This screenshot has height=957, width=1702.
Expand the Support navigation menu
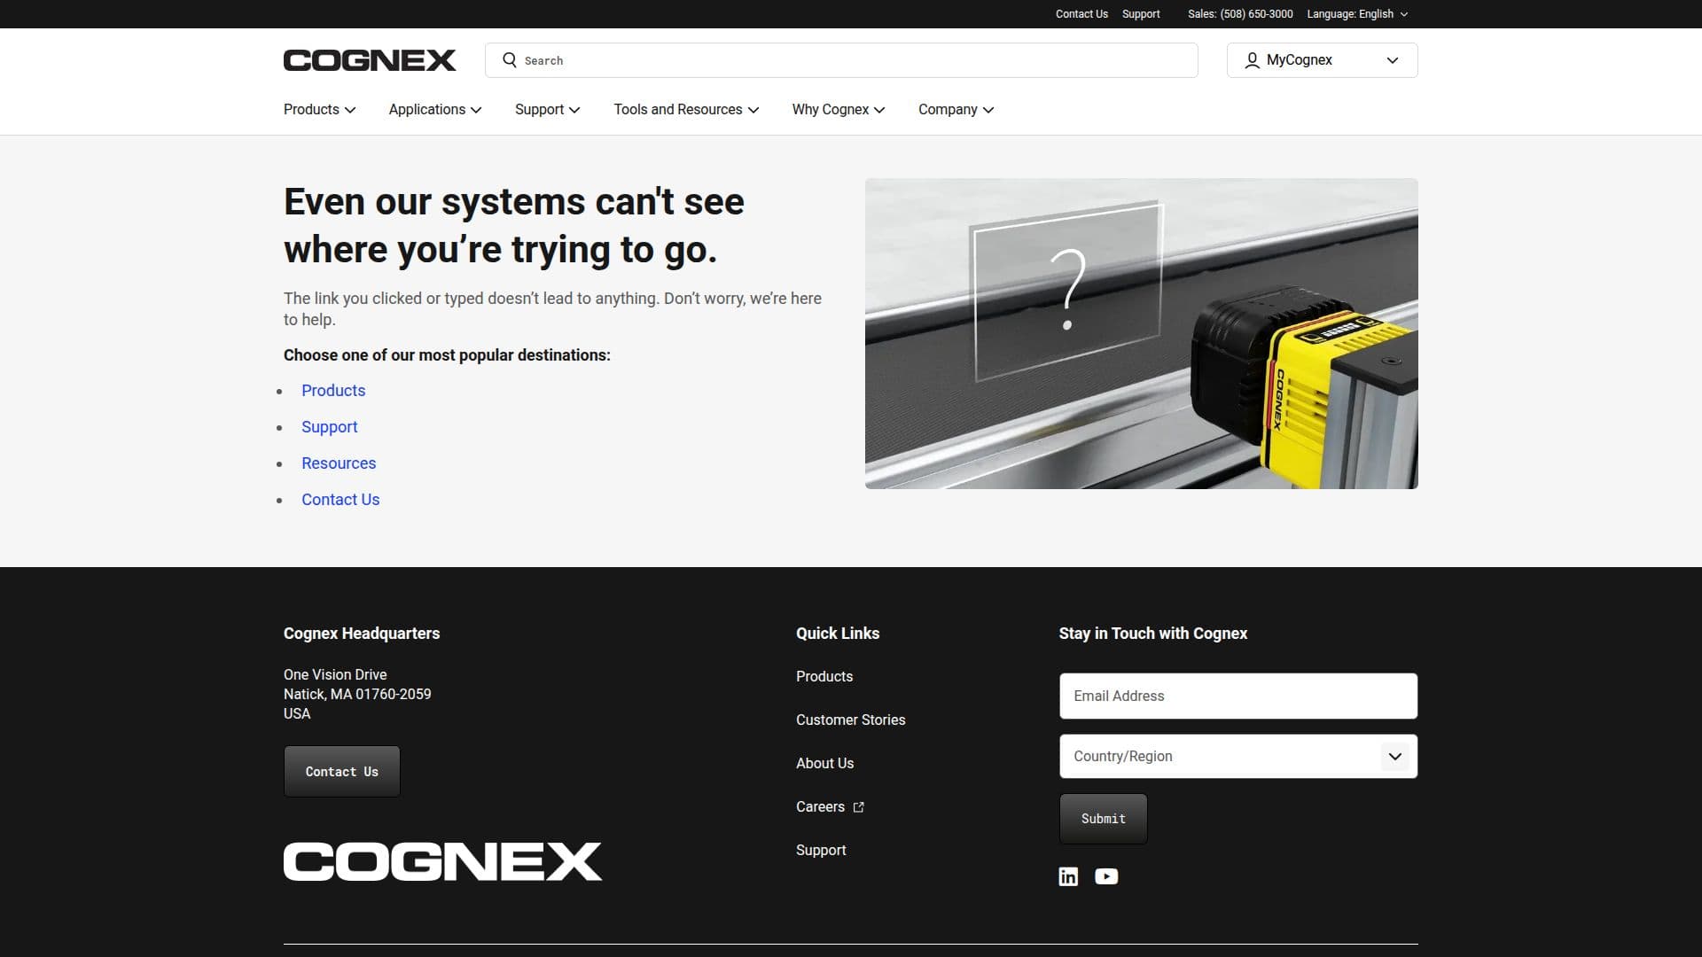click(x=548, y=110)
